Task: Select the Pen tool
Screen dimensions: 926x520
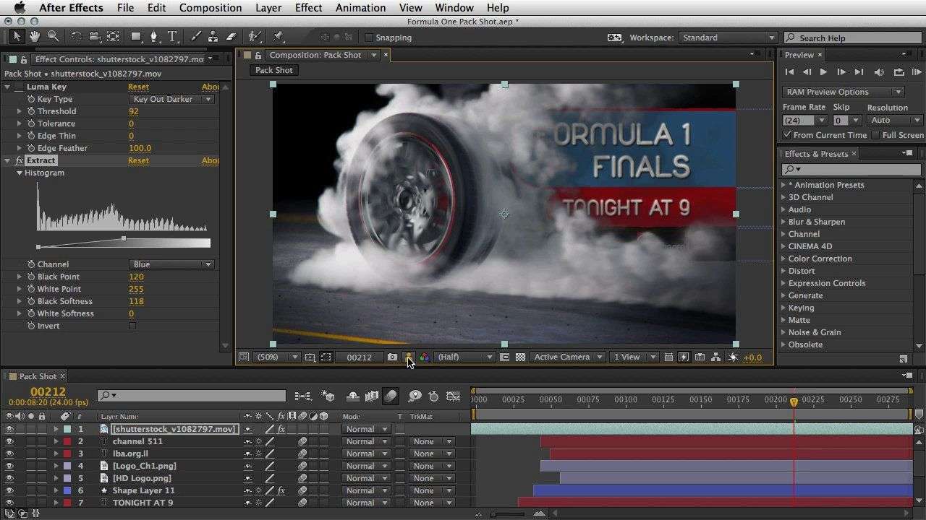Action: (154, 36)
